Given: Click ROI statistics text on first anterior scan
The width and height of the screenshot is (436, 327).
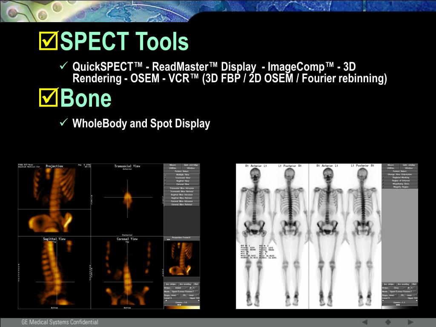Looking at the screenshot, I should 258,252.
